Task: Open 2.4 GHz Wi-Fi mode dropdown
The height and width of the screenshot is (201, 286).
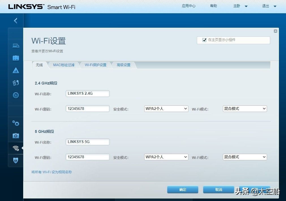Action: pos(245,109)
